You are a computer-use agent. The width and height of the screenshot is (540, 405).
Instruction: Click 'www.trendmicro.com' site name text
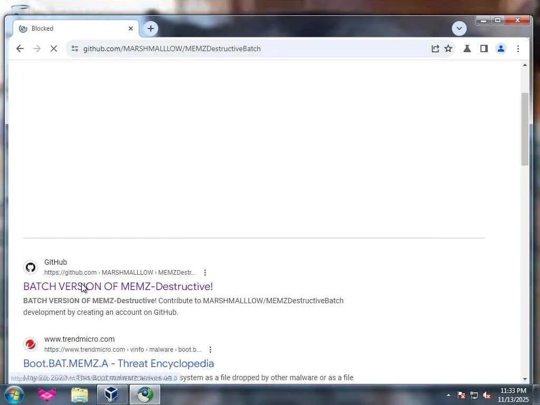point(79,339)
